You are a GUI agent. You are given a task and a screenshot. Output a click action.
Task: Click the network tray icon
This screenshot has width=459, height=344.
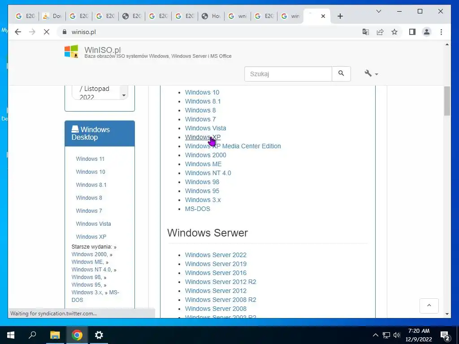point(386,335)
